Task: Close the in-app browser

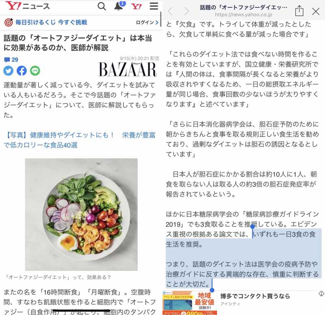Action: (316, 11)
